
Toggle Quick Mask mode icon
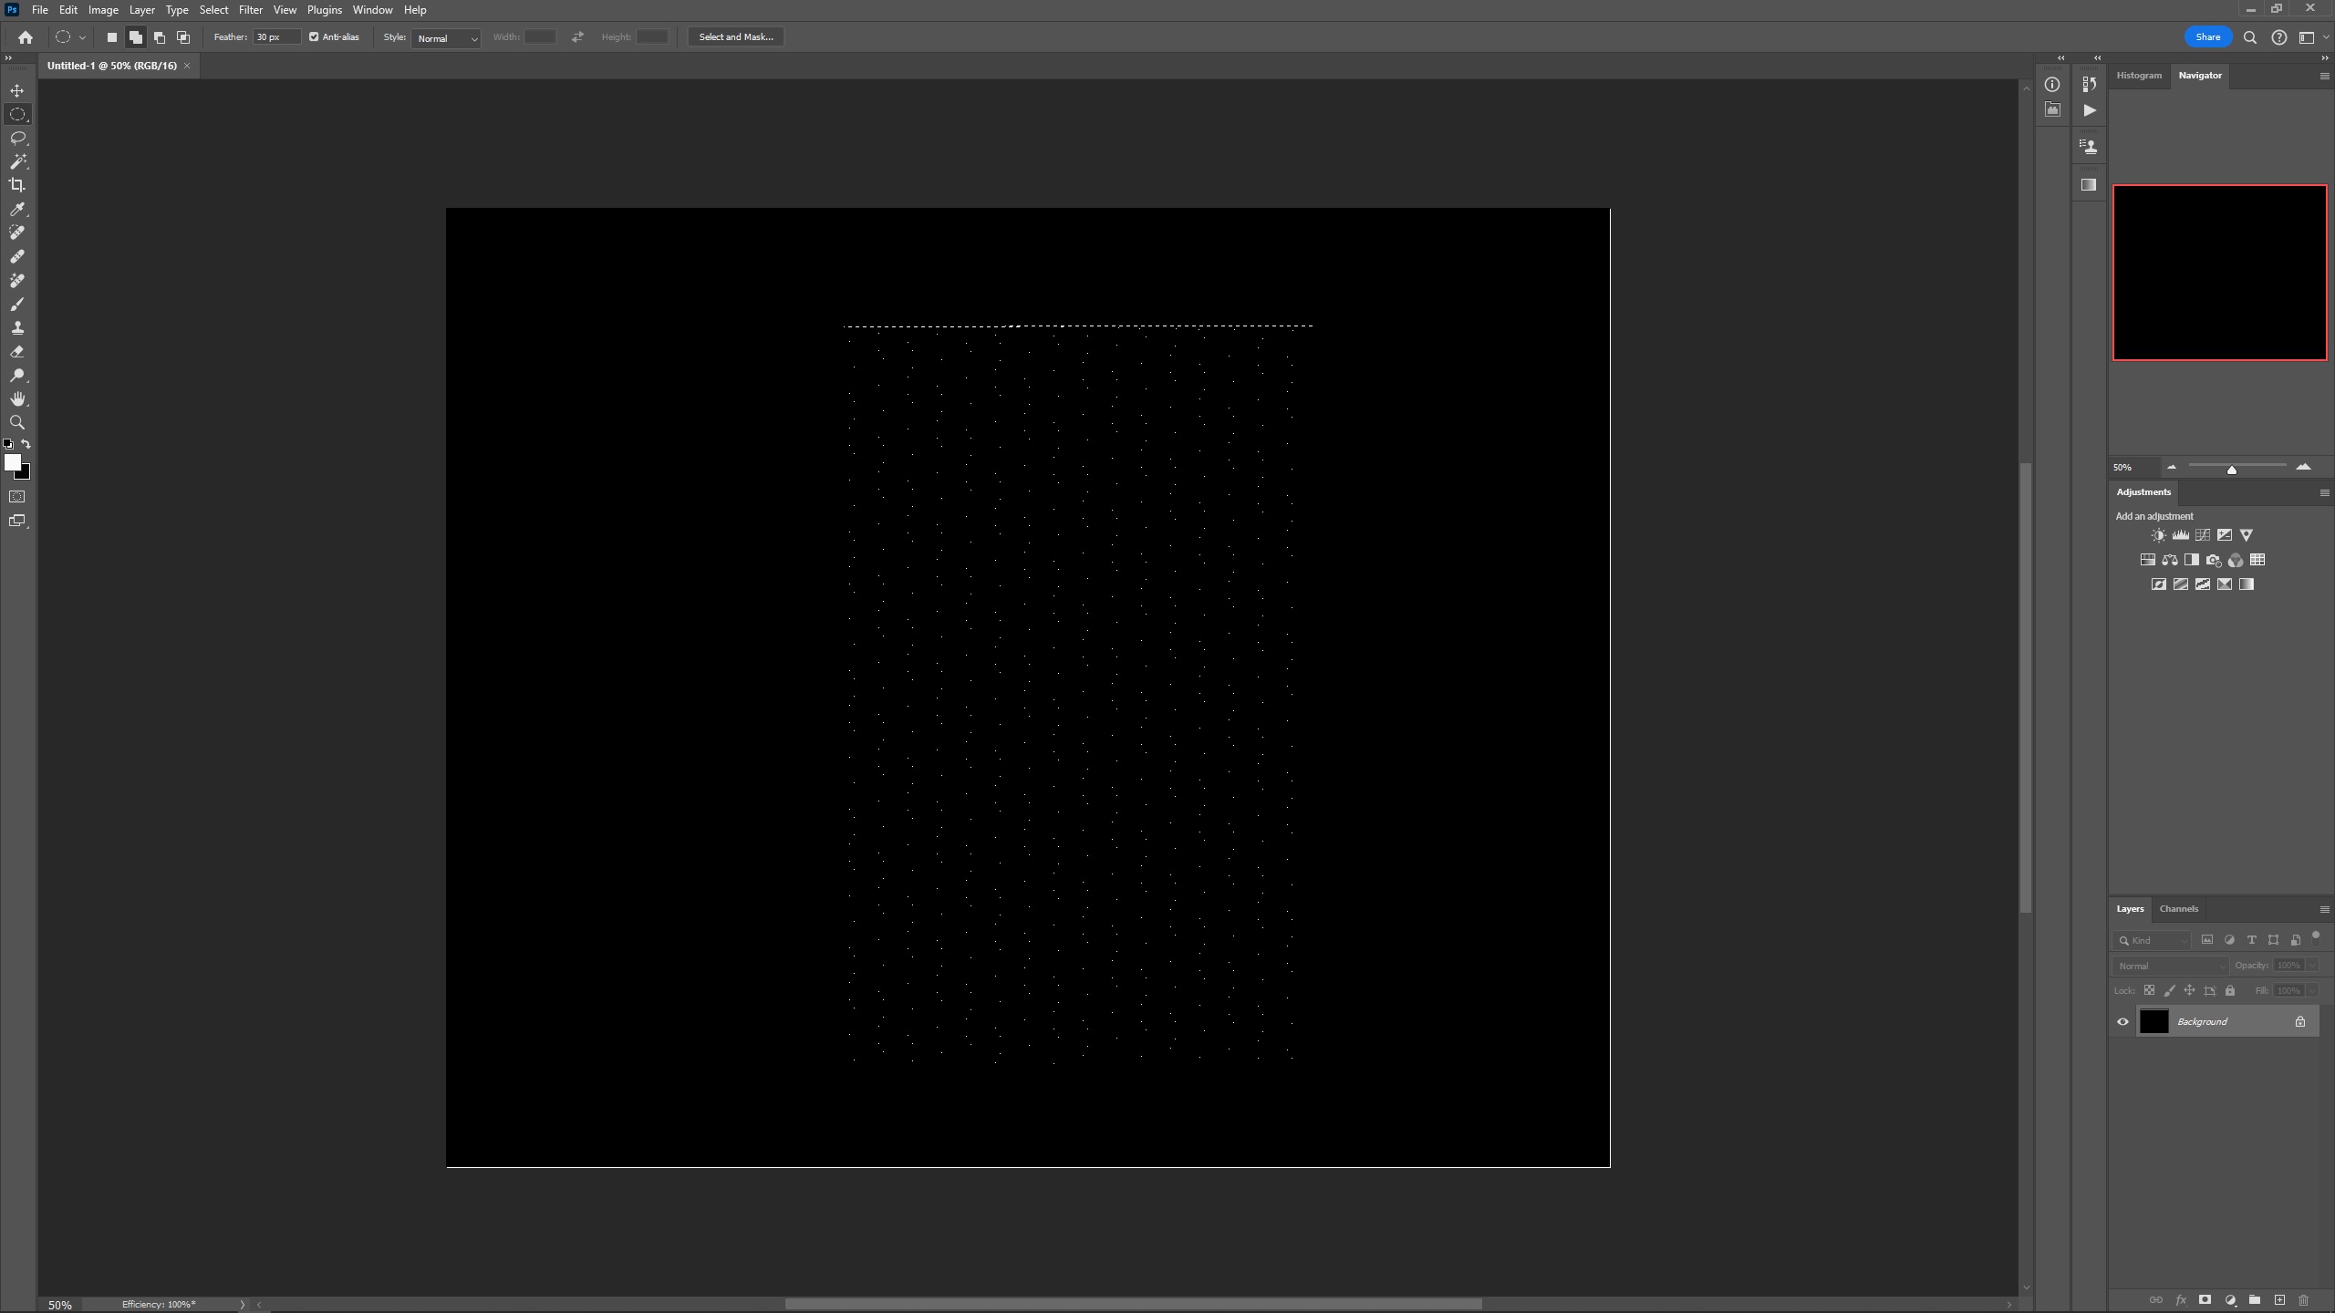pos(17,497)
